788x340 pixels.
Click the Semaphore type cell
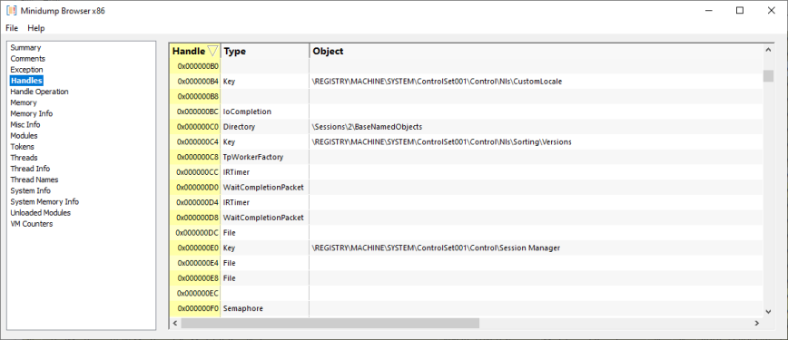(265, 308)
